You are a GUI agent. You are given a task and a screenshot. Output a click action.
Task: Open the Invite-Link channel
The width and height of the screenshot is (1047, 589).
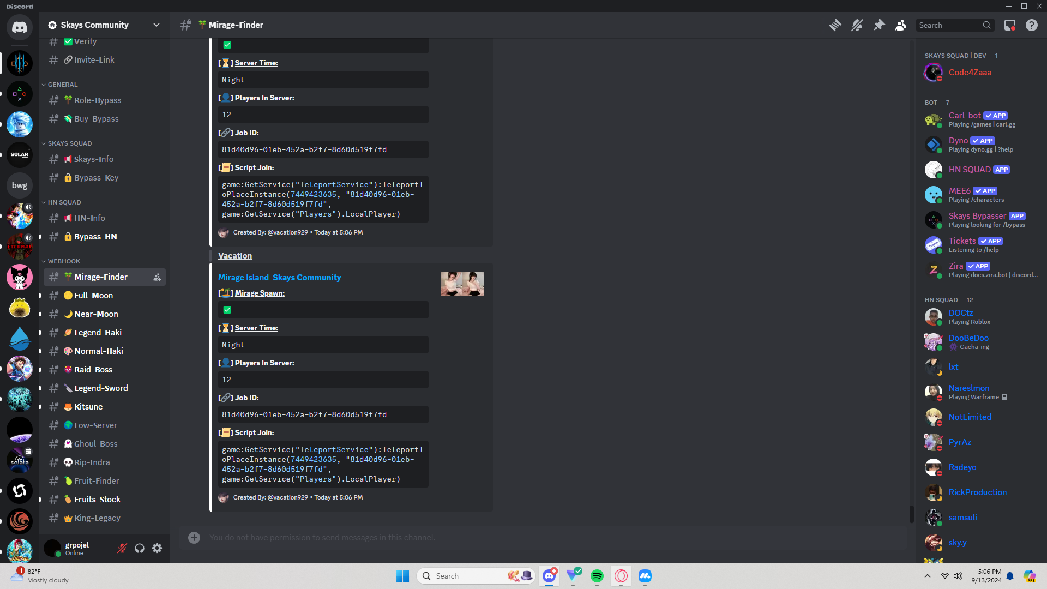point(105,60)
